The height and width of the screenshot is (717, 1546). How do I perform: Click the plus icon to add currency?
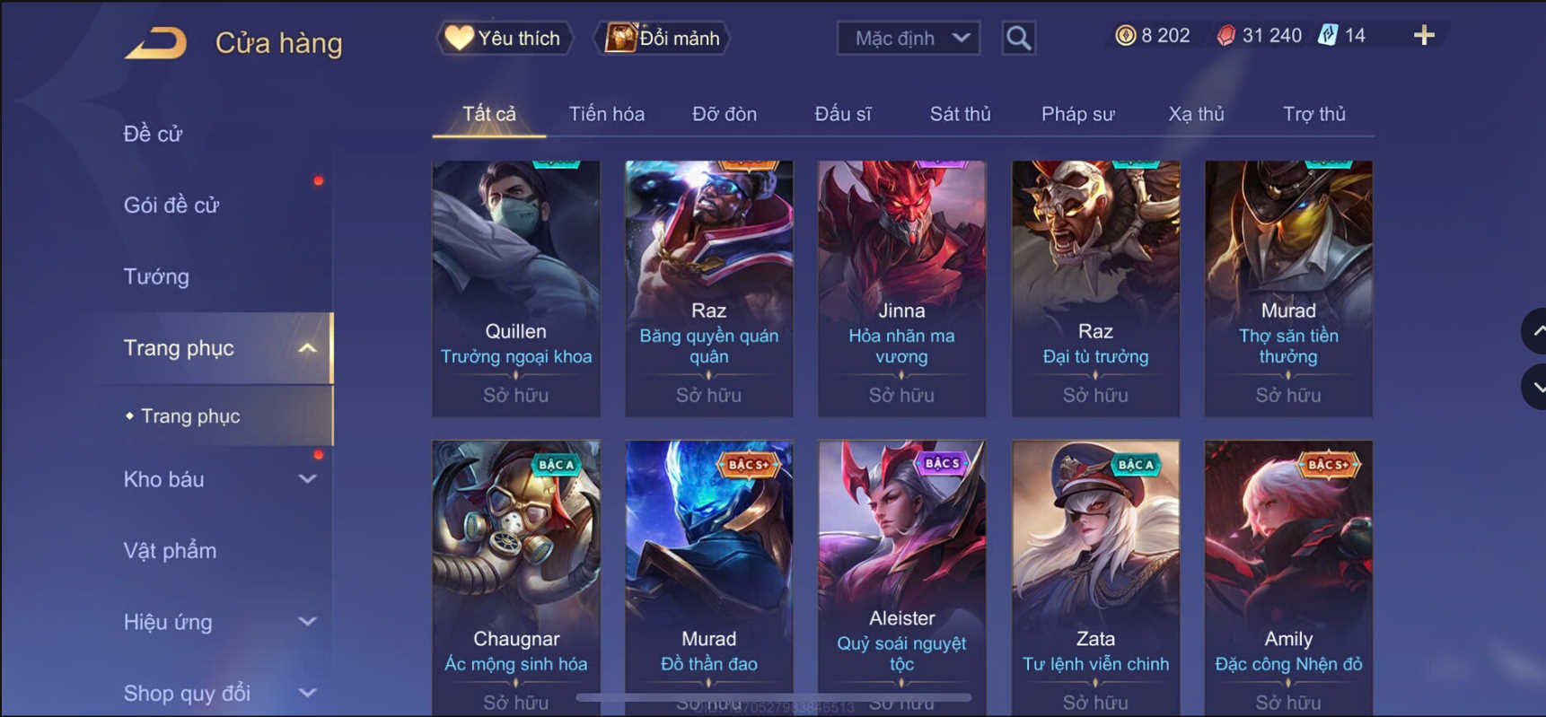[1424, 36]
